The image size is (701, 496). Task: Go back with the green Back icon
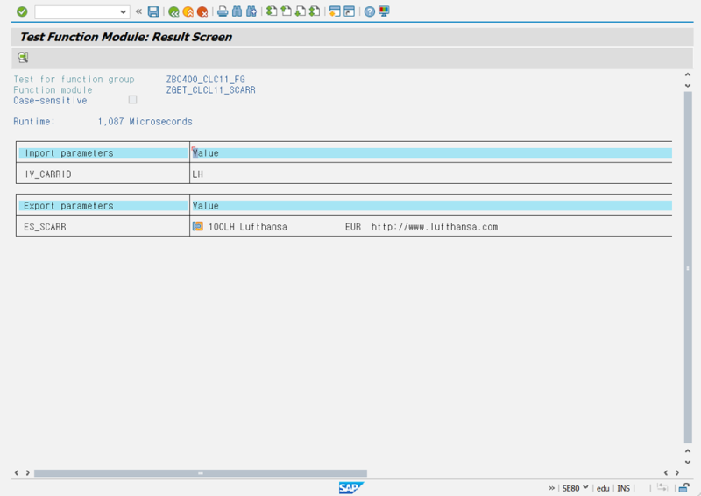point(173,11)
